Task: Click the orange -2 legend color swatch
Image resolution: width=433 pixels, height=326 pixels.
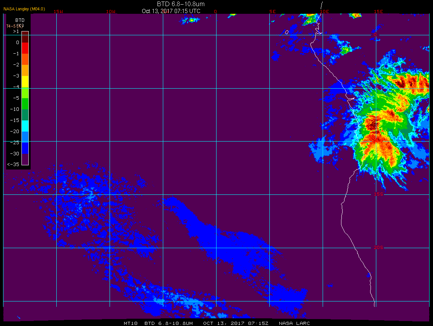Action: tap(25, 71)
